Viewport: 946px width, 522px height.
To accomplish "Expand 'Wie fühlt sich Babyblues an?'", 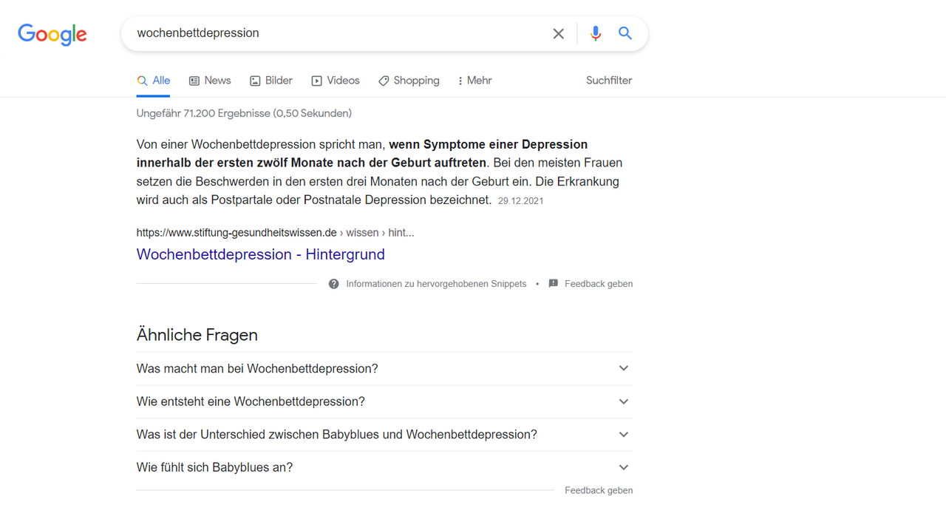I will tap(384, 467).
